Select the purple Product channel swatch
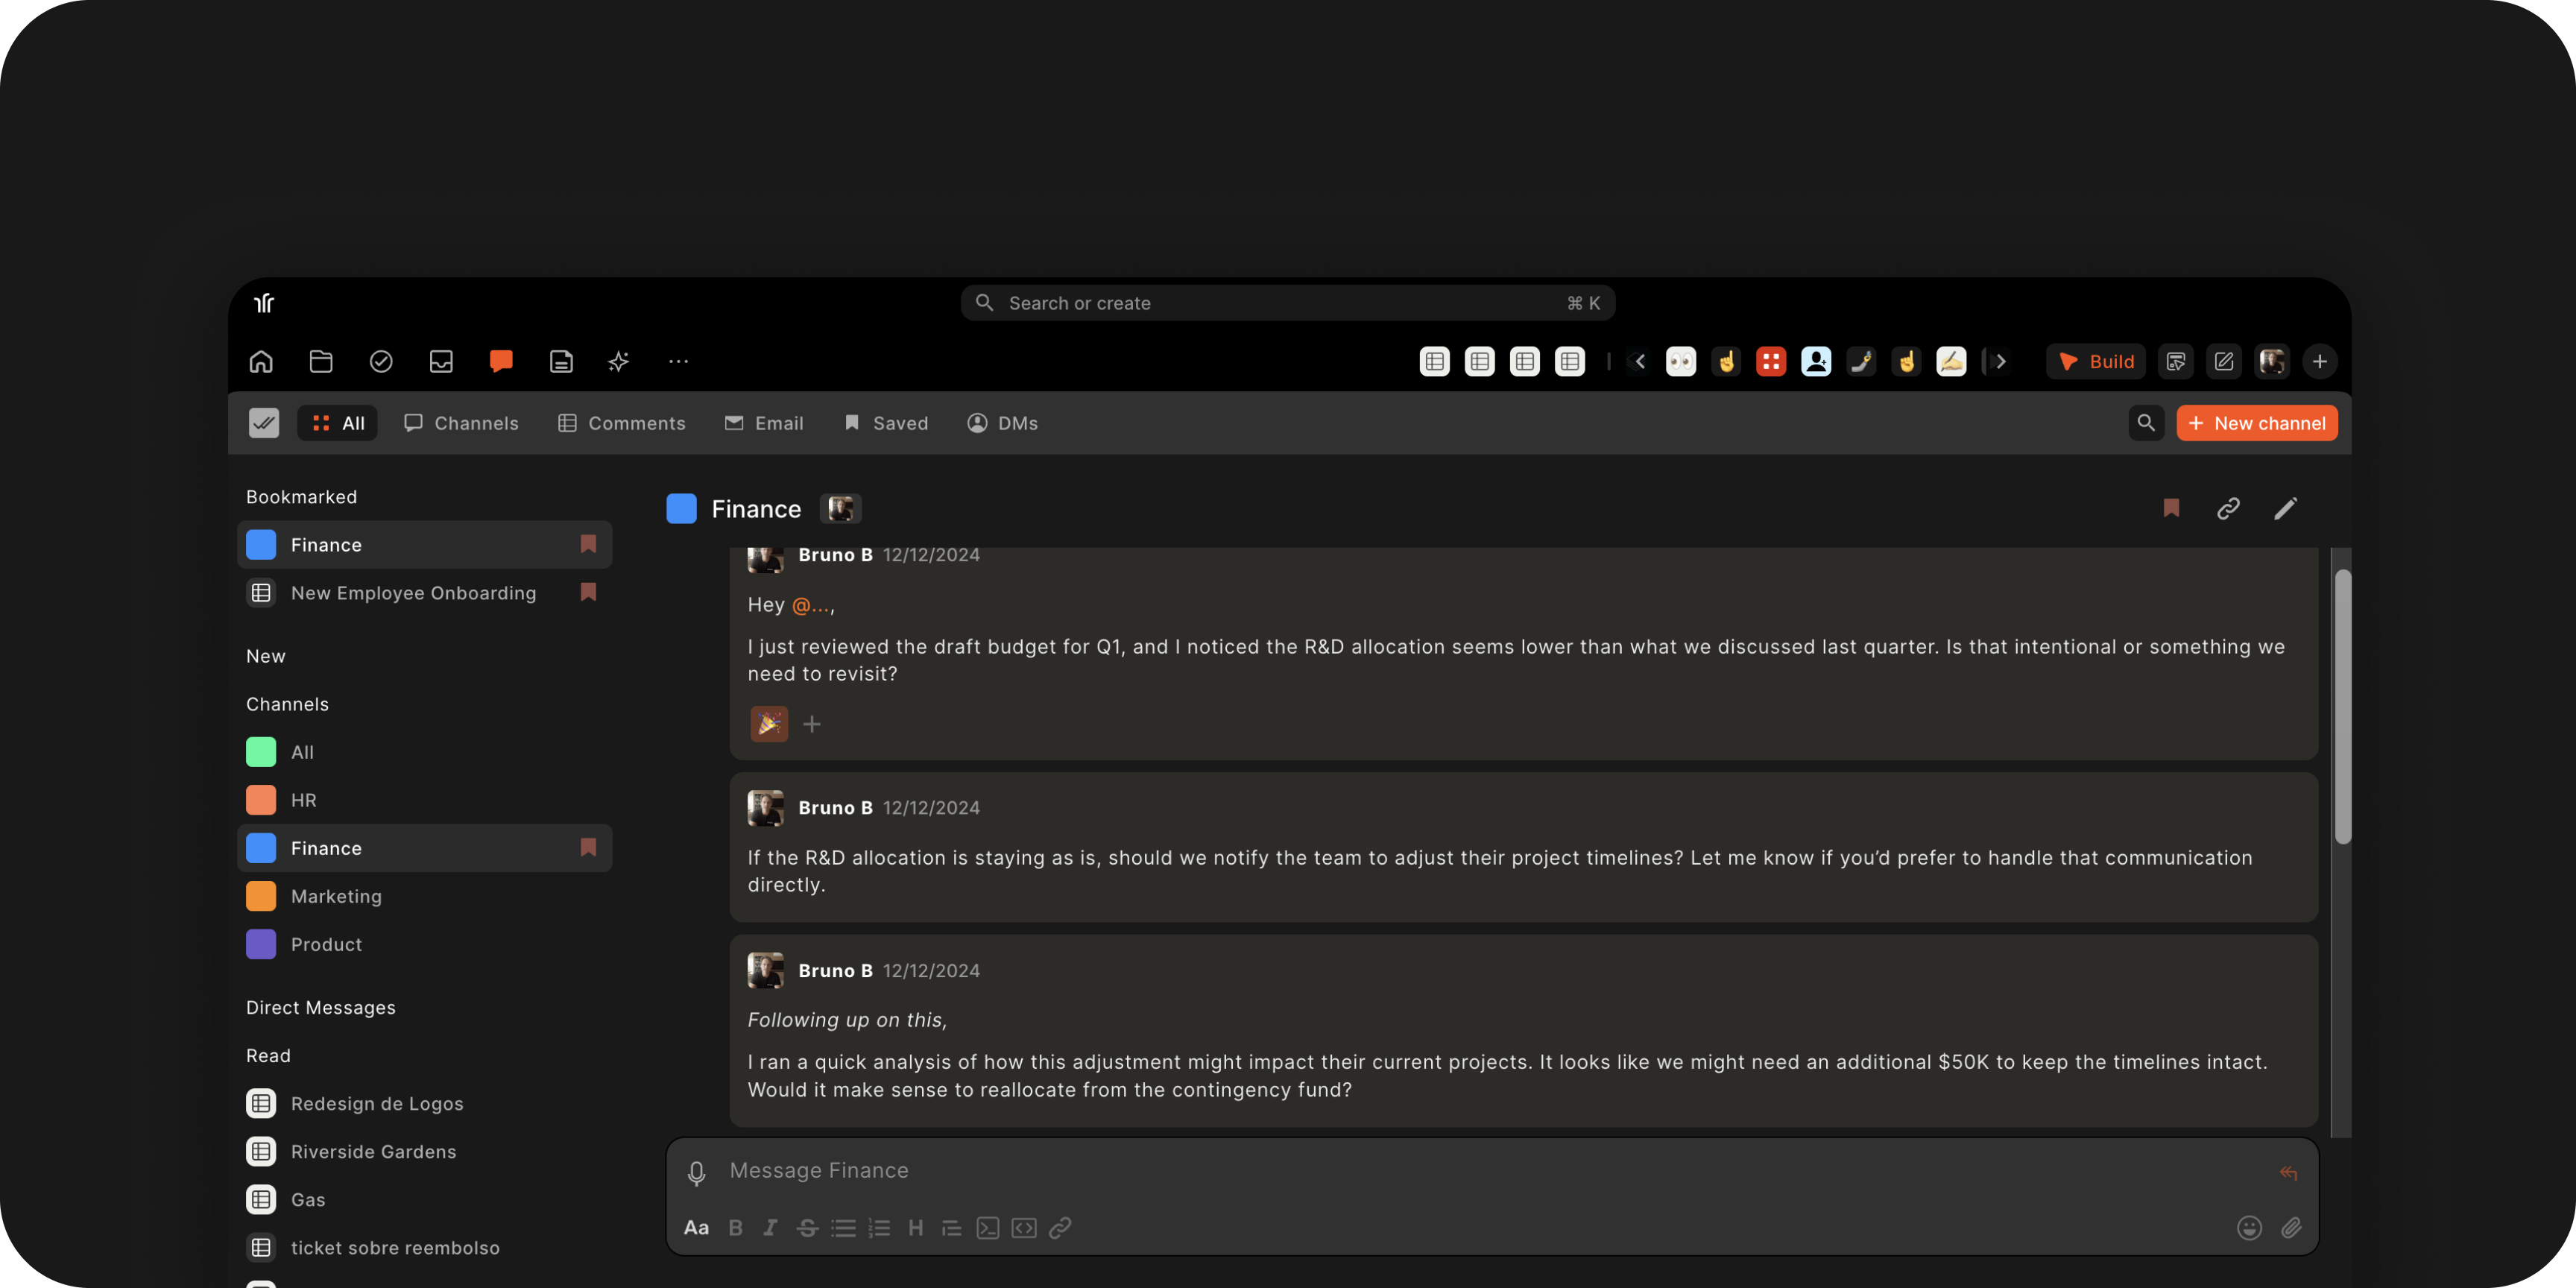2576x1288 pixels. 261,944
